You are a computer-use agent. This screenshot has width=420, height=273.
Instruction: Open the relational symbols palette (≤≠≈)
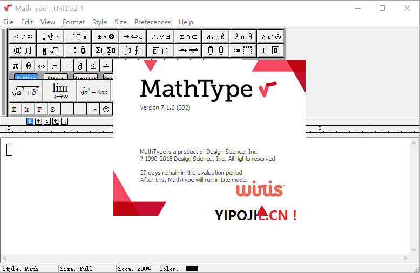pyautogui.click(x=23, y=37)
